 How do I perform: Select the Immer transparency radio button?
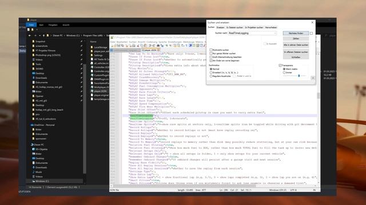pyautogui.click(x=284, y=72)
